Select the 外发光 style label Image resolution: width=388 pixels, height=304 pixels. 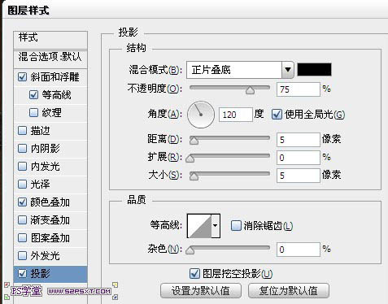click(46, 256)
